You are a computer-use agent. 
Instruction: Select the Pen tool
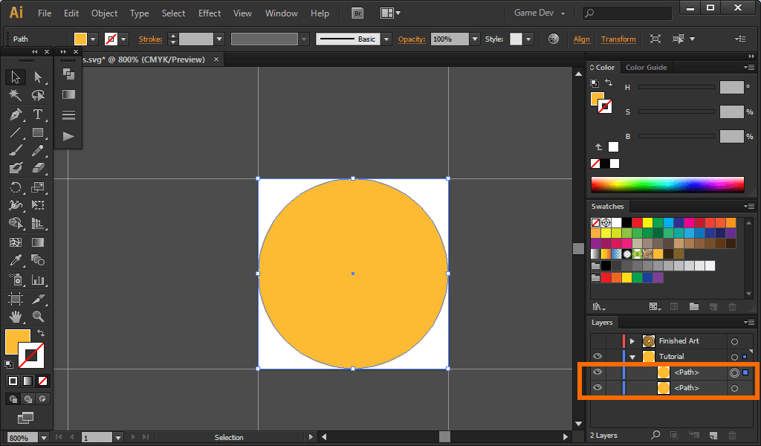click(16, 114)
